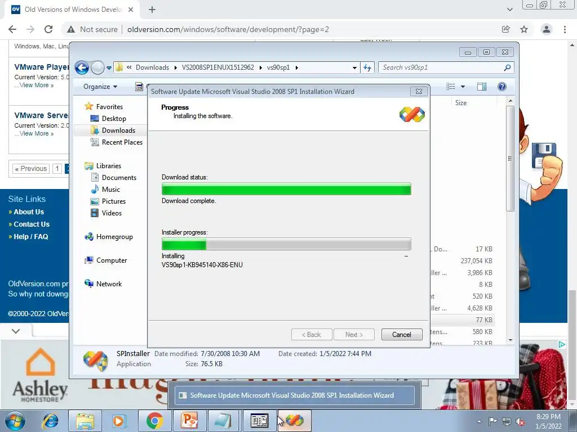
Task: Click the ad info icon on banner
Action: [x=562, y=345]
